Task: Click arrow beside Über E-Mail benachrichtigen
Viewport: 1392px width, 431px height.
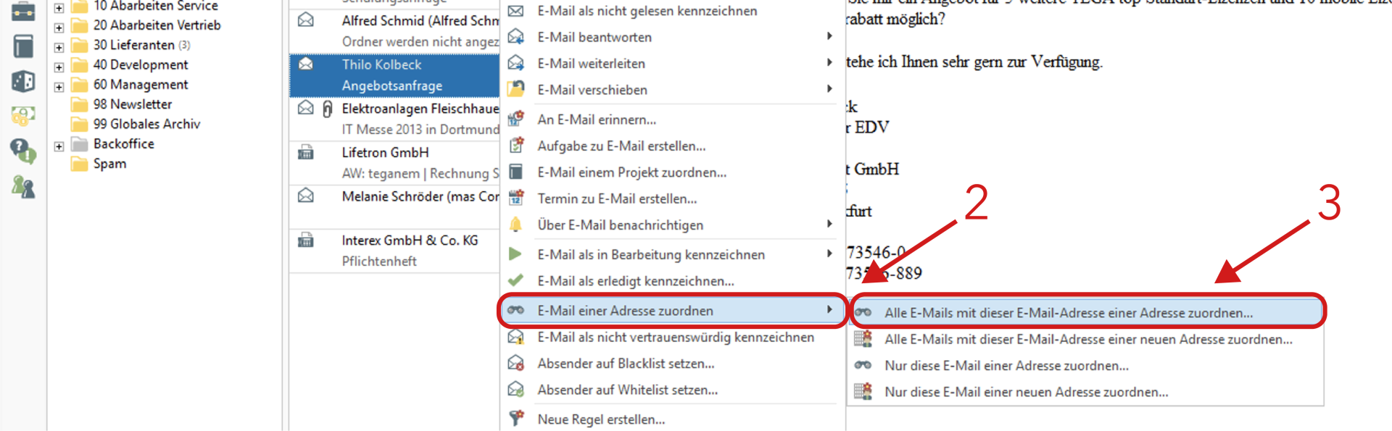Action: (x=829, y=224)
